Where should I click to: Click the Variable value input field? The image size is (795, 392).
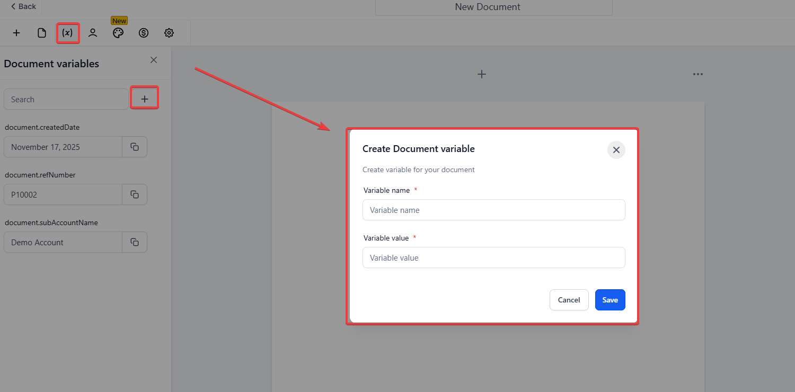pos(493,257)
